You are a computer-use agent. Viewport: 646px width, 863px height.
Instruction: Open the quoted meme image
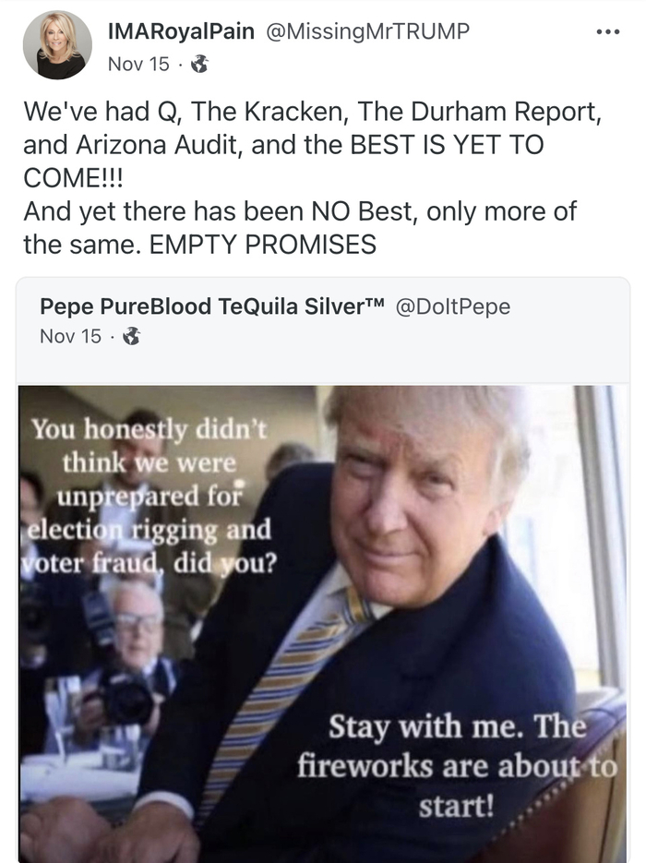pos(323,624)
